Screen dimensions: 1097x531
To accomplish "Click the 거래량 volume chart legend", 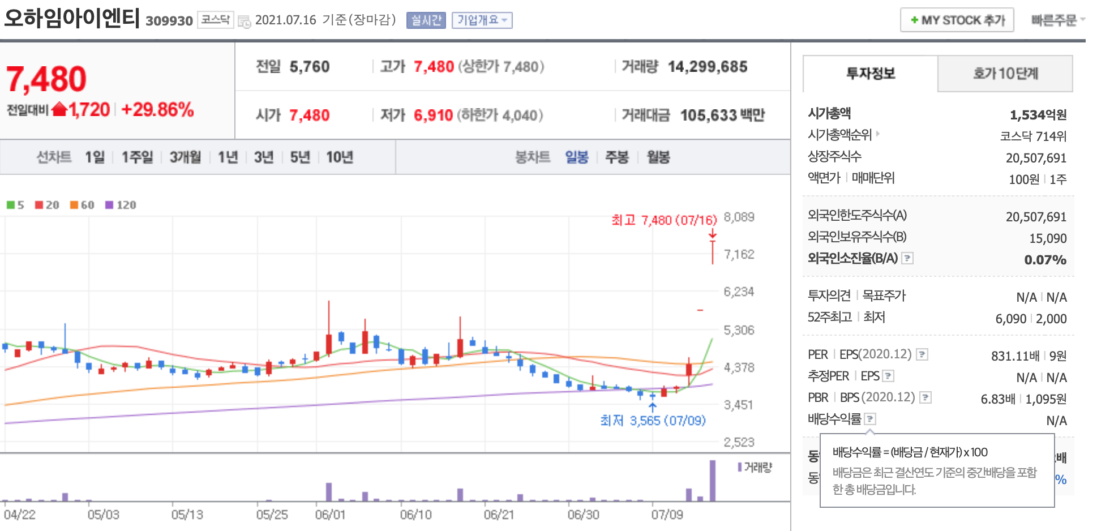I will tap(755, 468).
